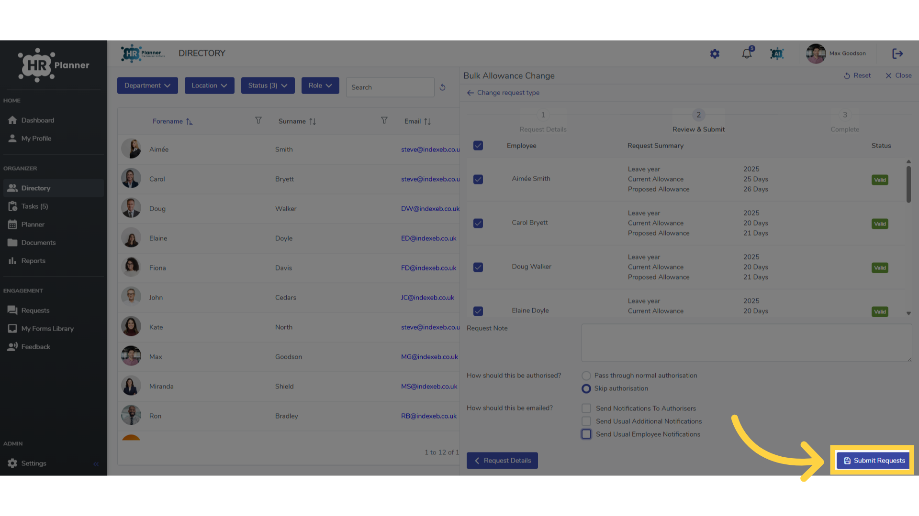The width and height of the screenshot is (919, 516).
Task: Expand the Department dropdown
Action: (147, 86)
